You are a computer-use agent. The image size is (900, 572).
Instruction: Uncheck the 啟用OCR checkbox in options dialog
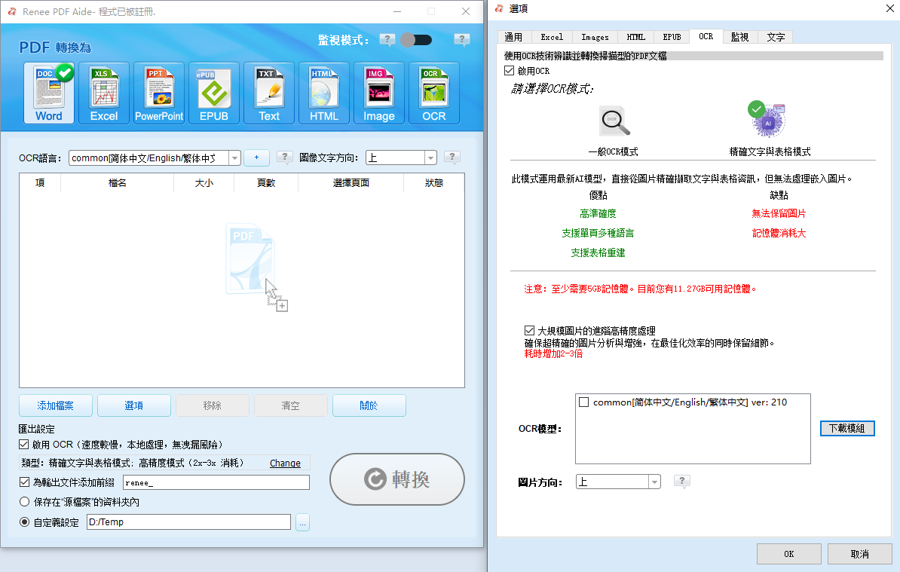509,71
